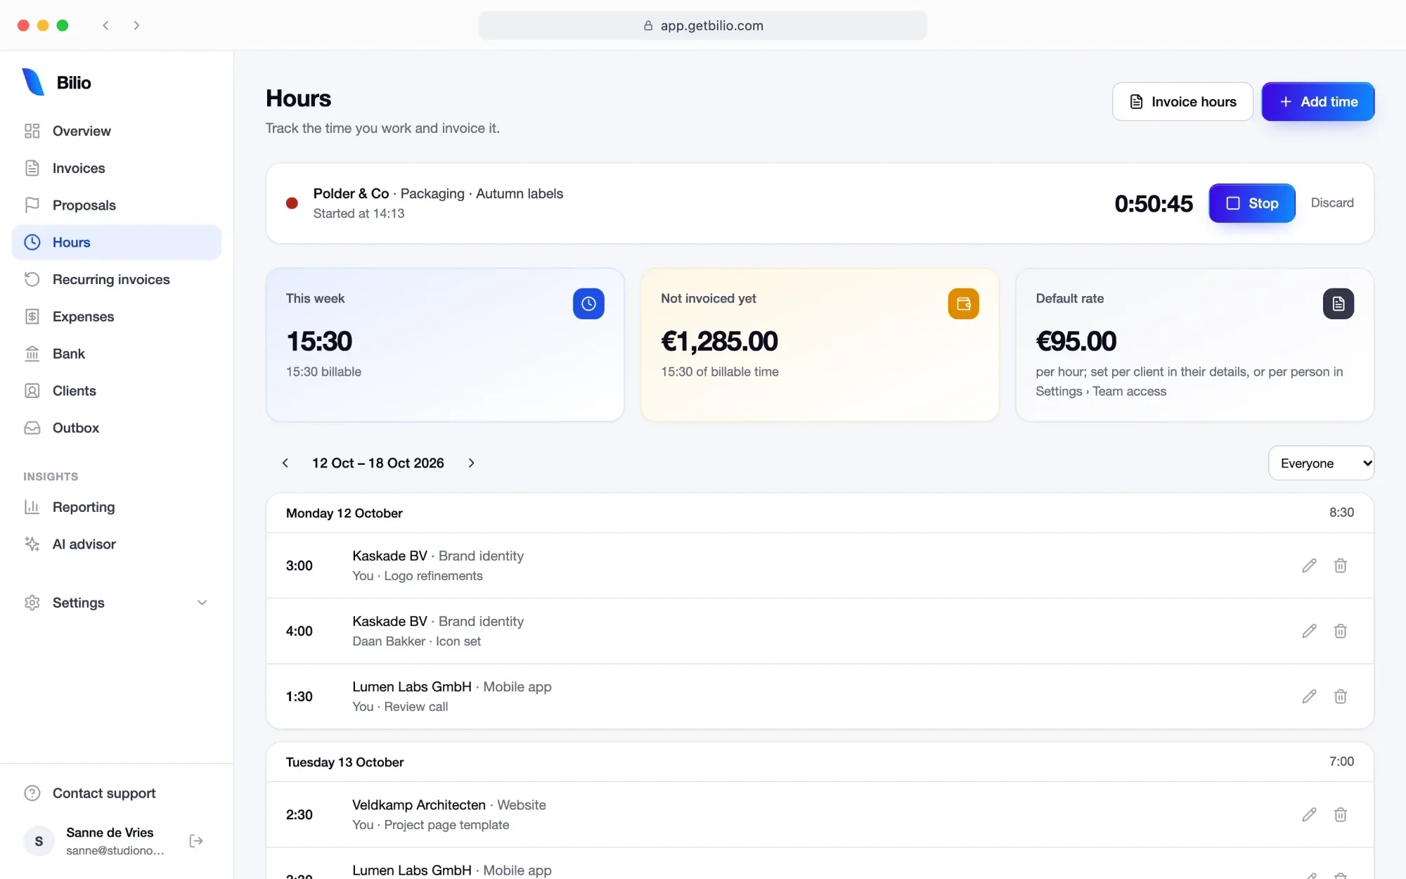This screenshot has height=879, width=1406.
Task: Open Invoices in the sidebar
Action: [x=117, y=168]
